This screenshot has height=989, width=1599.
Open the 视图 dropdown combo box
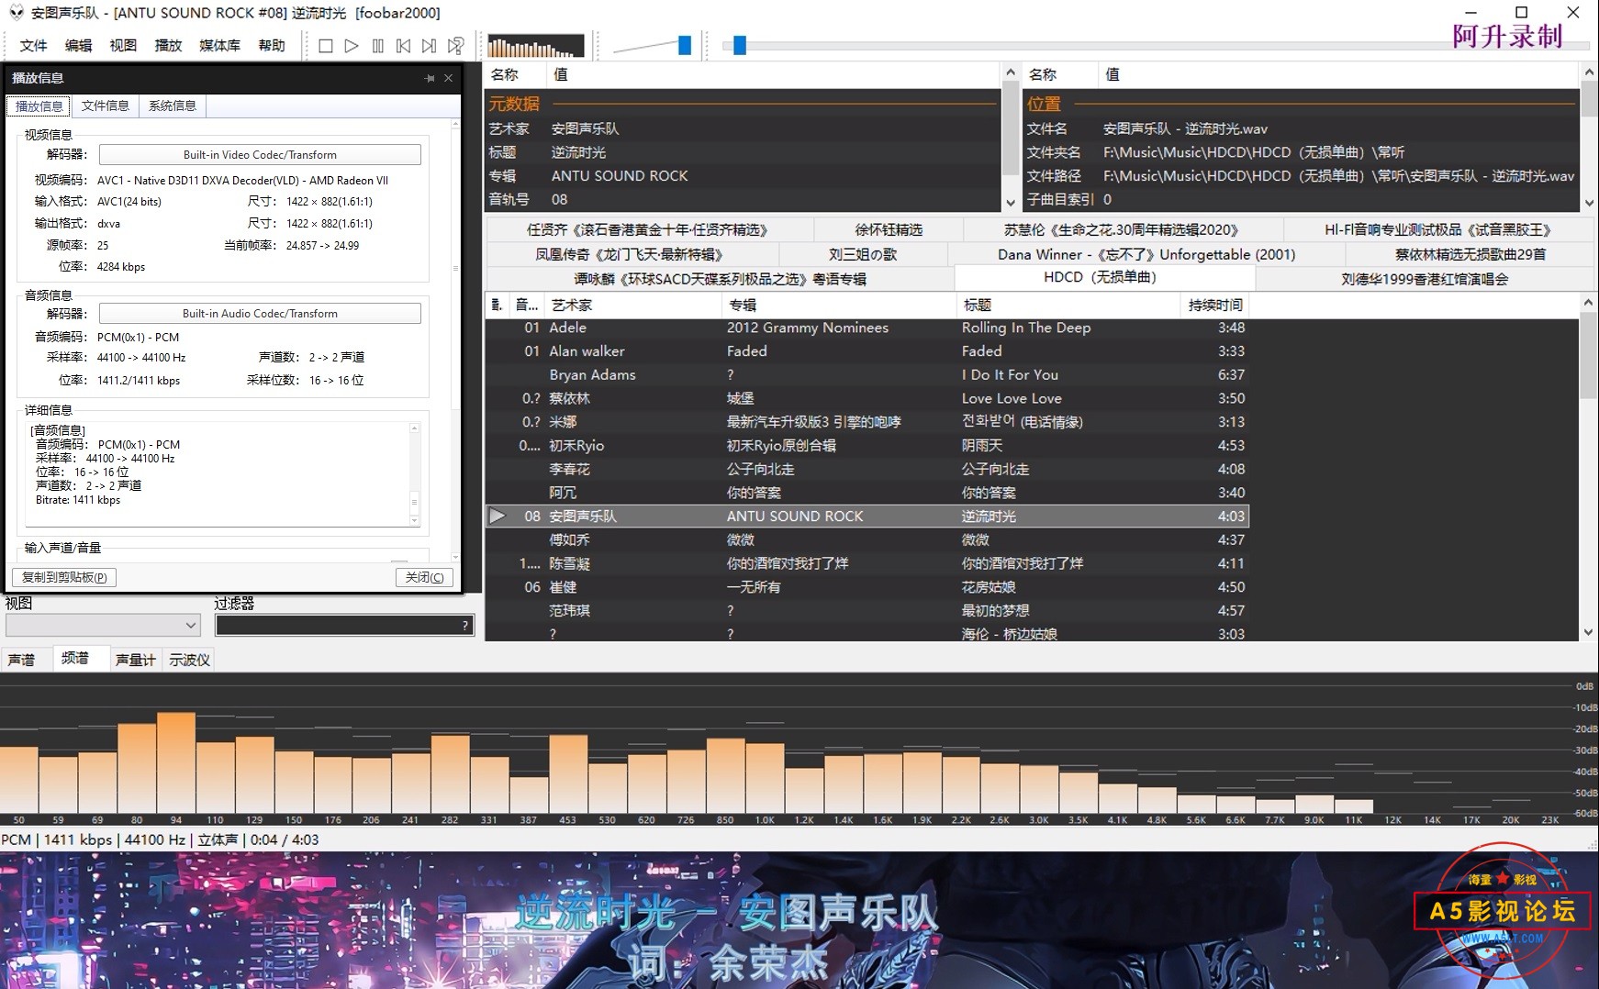tap(103, 626)
